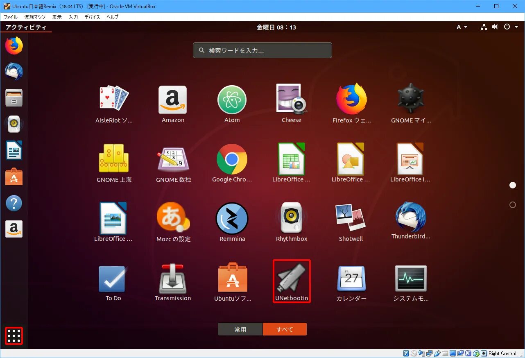525x358 pixels.
Task: Open the Atom editor
Action: click(232, 104)
